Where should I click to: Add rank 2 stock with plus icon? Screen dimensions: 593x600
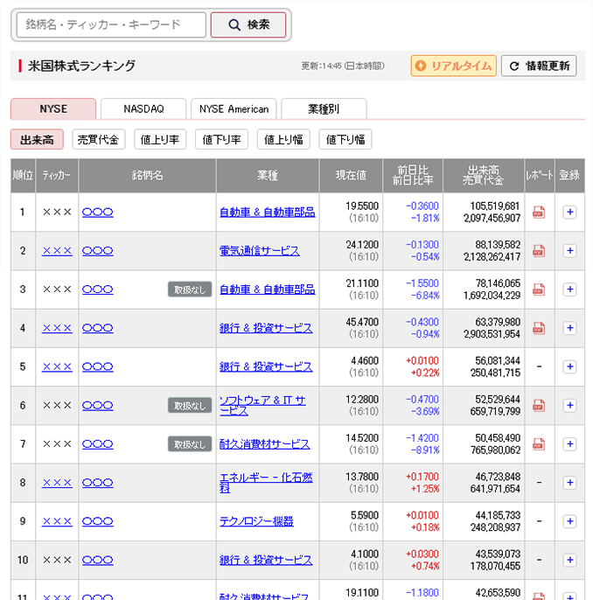[569, 250]
